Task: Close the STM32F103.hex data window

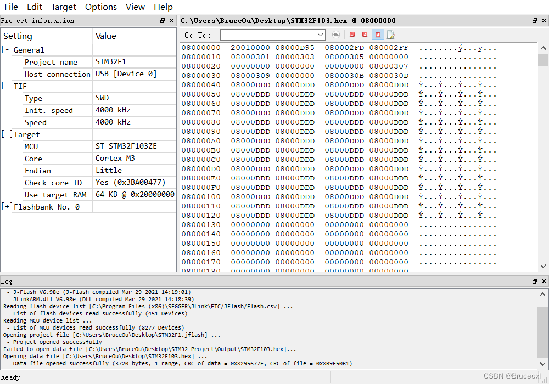Action: (544, 21)
